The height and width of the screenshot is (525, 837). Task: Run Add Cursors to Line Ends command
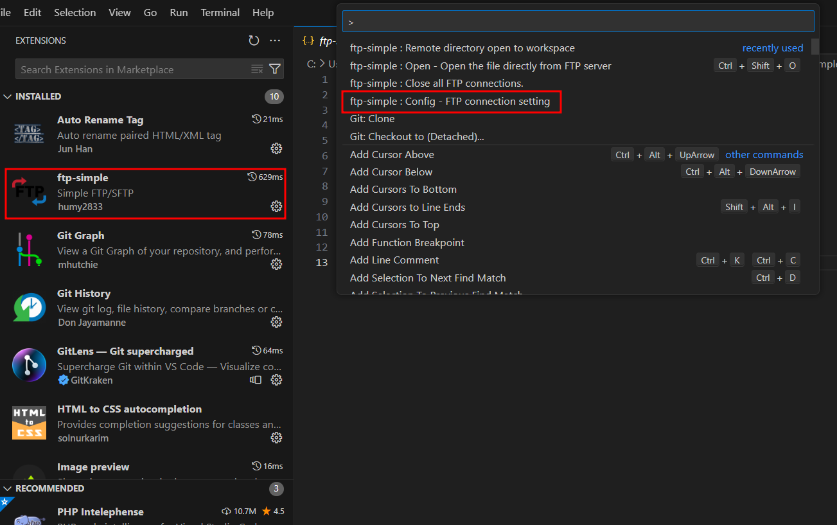pyautogui.click(x=578, y=207)
